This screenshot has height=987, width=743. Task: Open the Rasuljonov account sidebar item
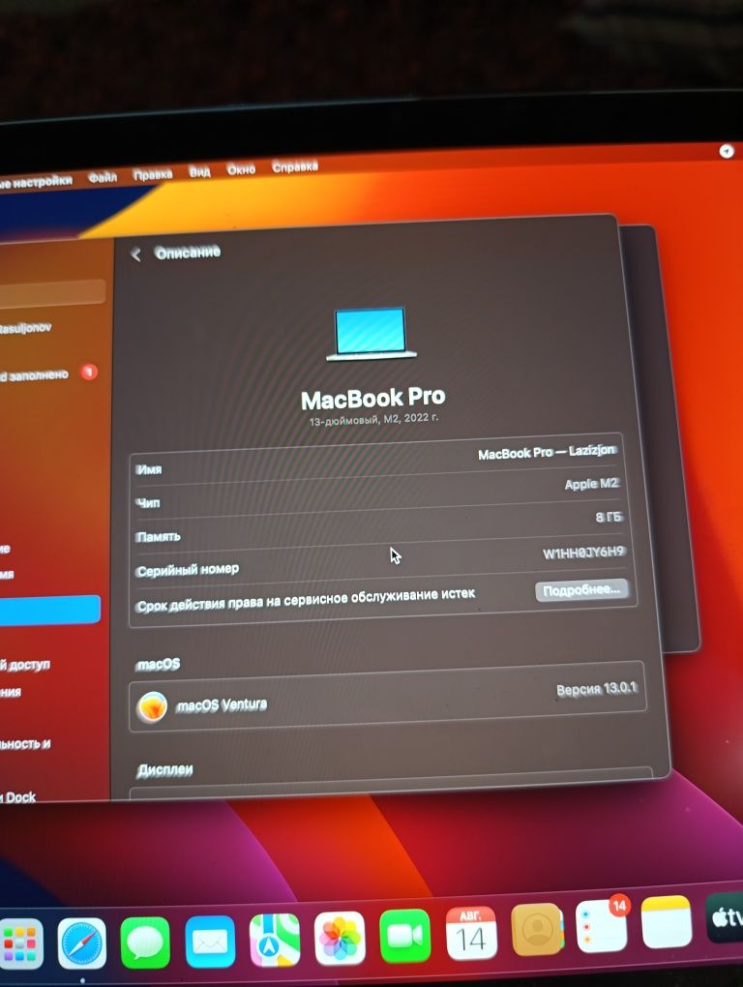(x=25, y=328)
